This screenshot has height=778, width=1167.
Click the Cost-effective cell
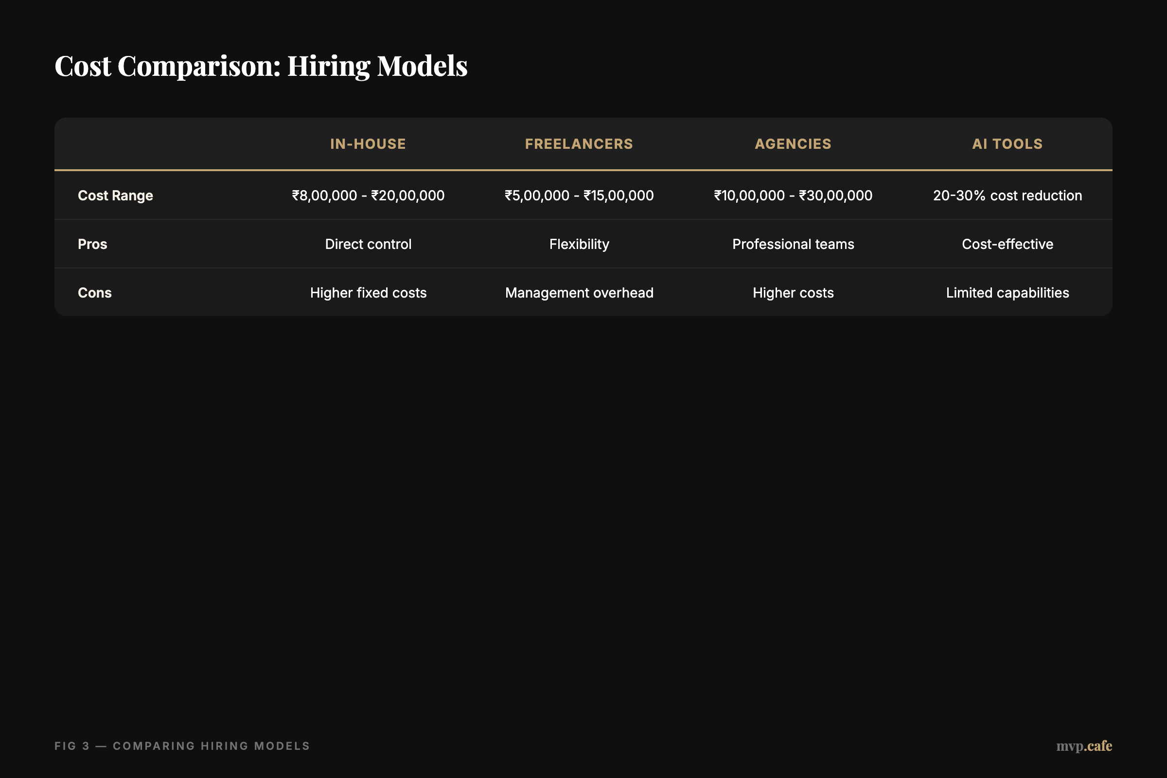tap(1007, 244)
